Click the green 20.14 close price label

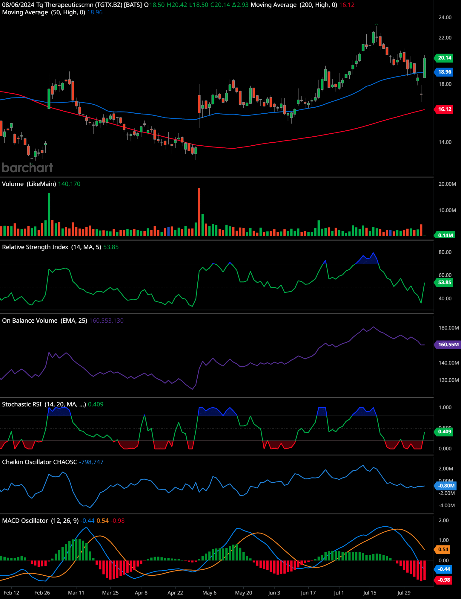click(444, 58)
